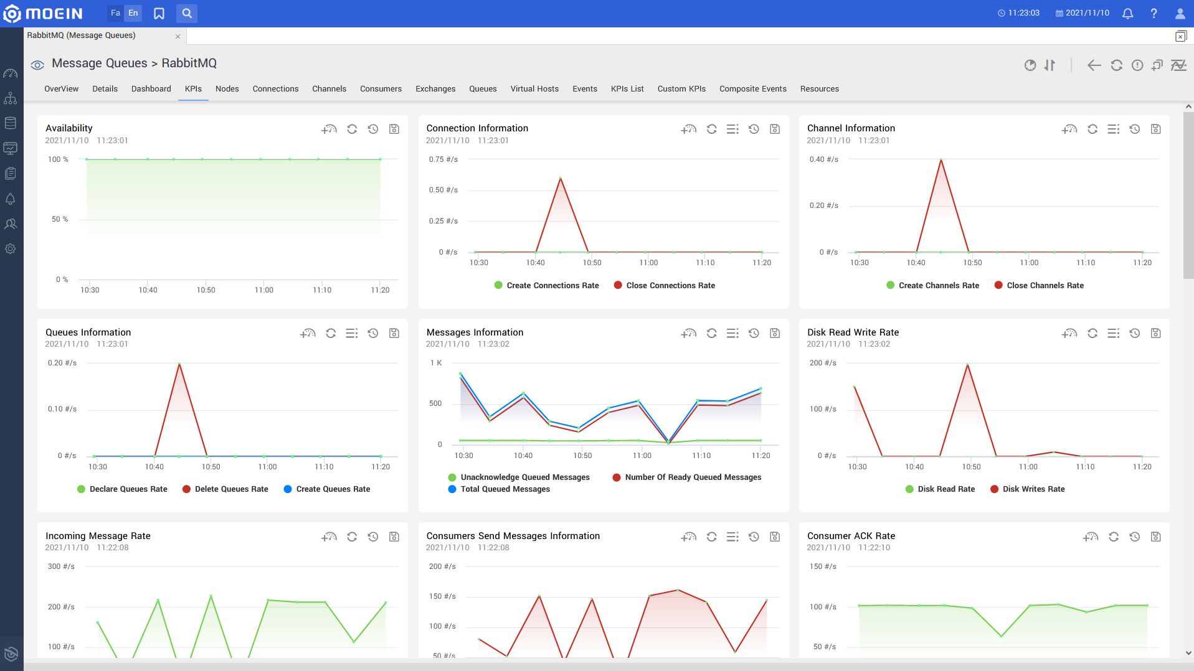Add gauge for Channel Information chart
The width and height of the screenshot is (1194, 671).
click(x=1069, y=129)
